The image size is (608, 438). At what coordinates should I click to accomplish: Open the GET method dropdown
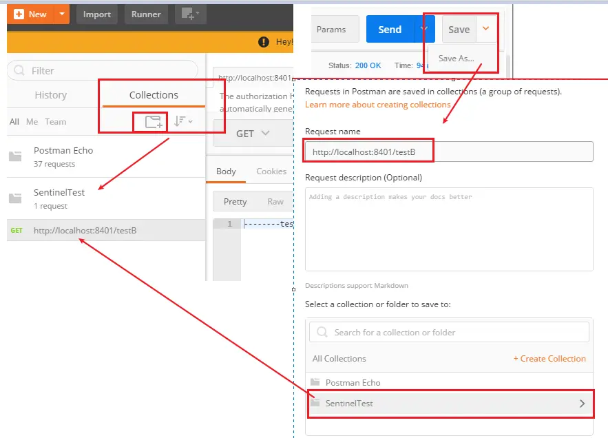tap(253, 134)
